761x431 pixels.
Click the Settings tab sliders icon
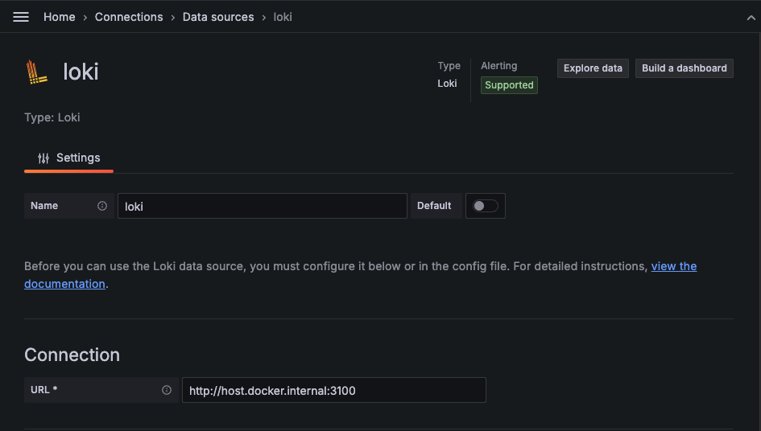[x=43, y=158]
